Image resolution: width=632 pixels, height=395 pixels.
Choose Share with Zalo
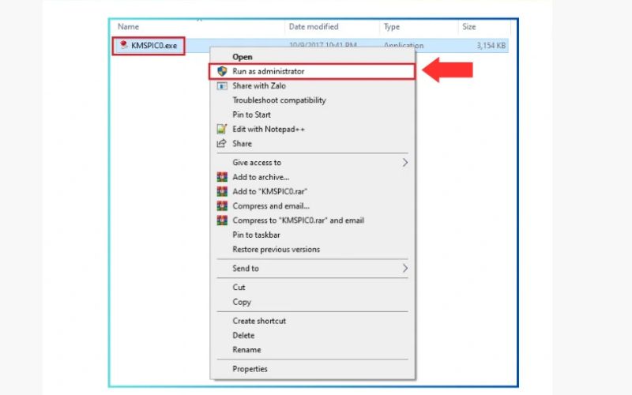259,86
